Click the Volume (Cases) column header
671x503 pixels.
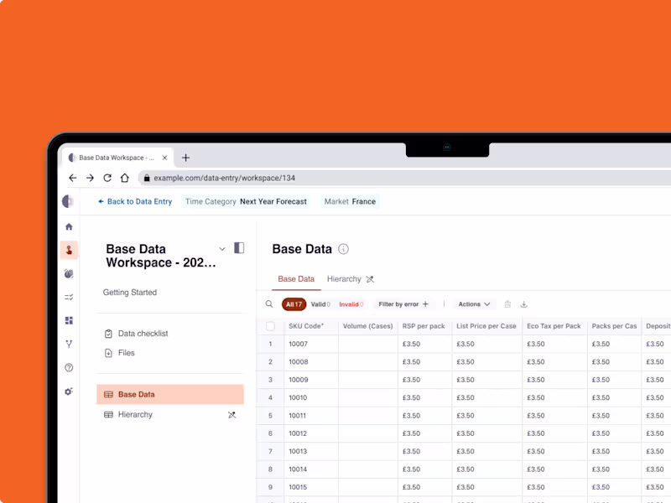367,326
